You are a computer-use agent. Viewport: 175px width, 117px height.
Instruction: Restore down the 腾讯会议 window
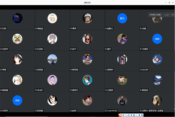coord(169,2)
